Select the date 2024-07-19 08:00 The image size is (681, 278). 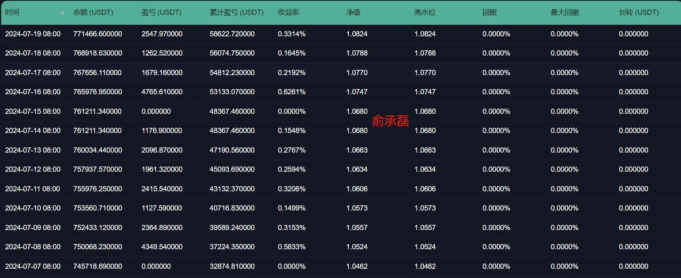[33, 34]
